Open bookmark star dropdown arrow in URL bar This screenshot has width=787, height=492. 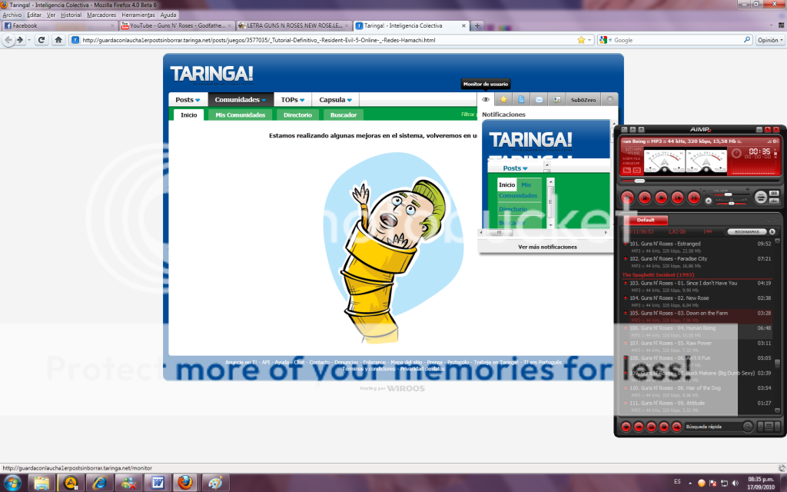click(x=589, y=40)
